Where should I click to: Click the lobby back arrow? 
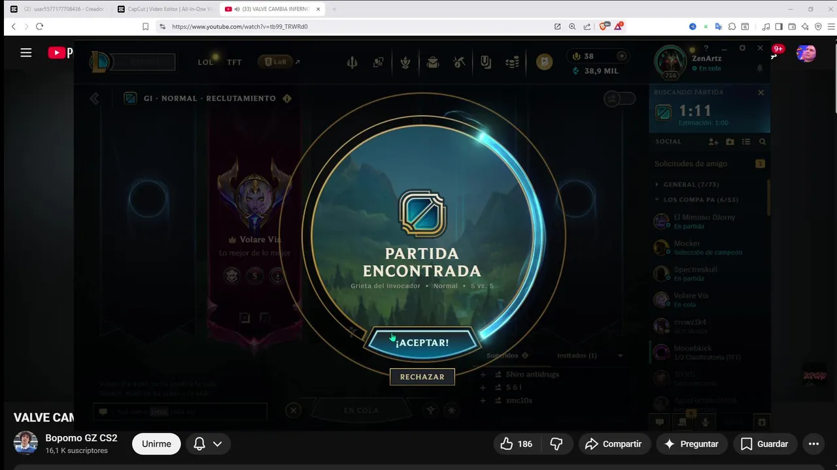pyautogui.click(x=95, y=99)
